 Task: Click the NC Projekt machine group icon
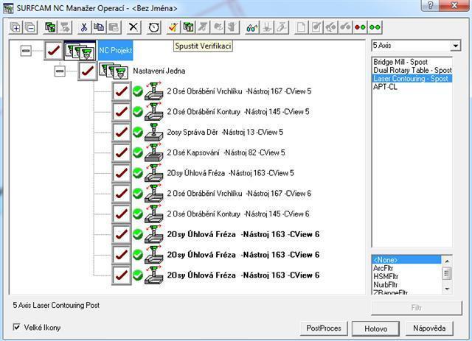pyautogui.click(x=80, y=51)
